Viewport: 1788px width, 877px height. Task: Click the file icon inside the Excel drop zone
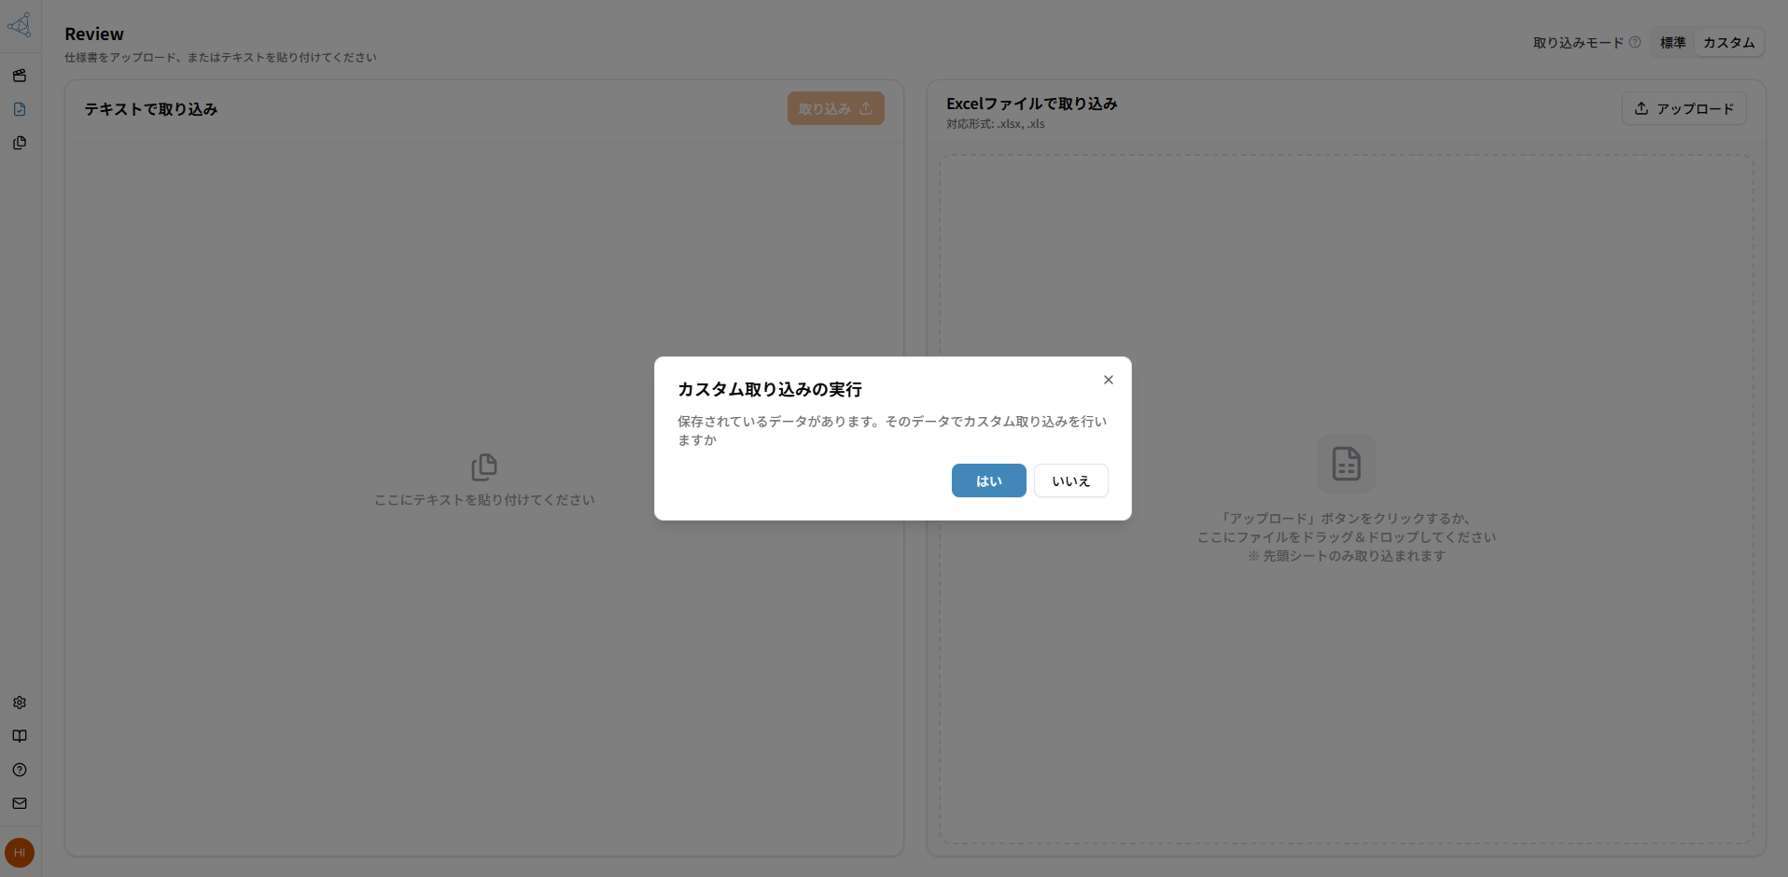tap(1345, 463)
